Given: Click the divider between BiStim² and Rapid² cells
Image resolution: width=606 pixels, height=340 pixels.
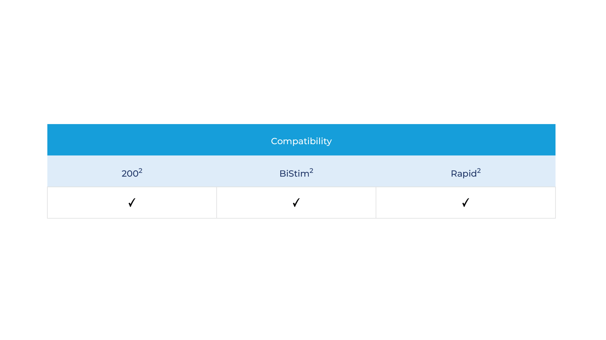Looking at the screenshot, I should pyautogui.click(x=376, y=202).
